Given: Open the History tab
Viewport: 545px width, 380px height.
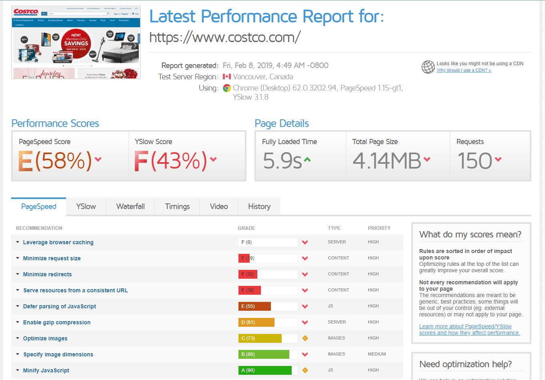Looking at the screenshot, I should point(259,207).
